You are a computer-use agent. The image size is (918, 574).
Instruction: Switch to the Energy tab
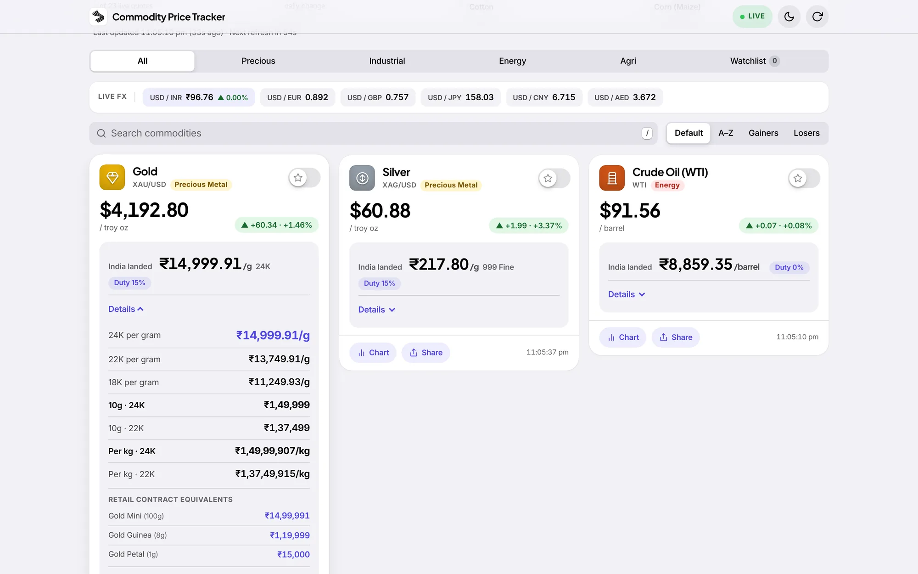(x=512, y=61)
